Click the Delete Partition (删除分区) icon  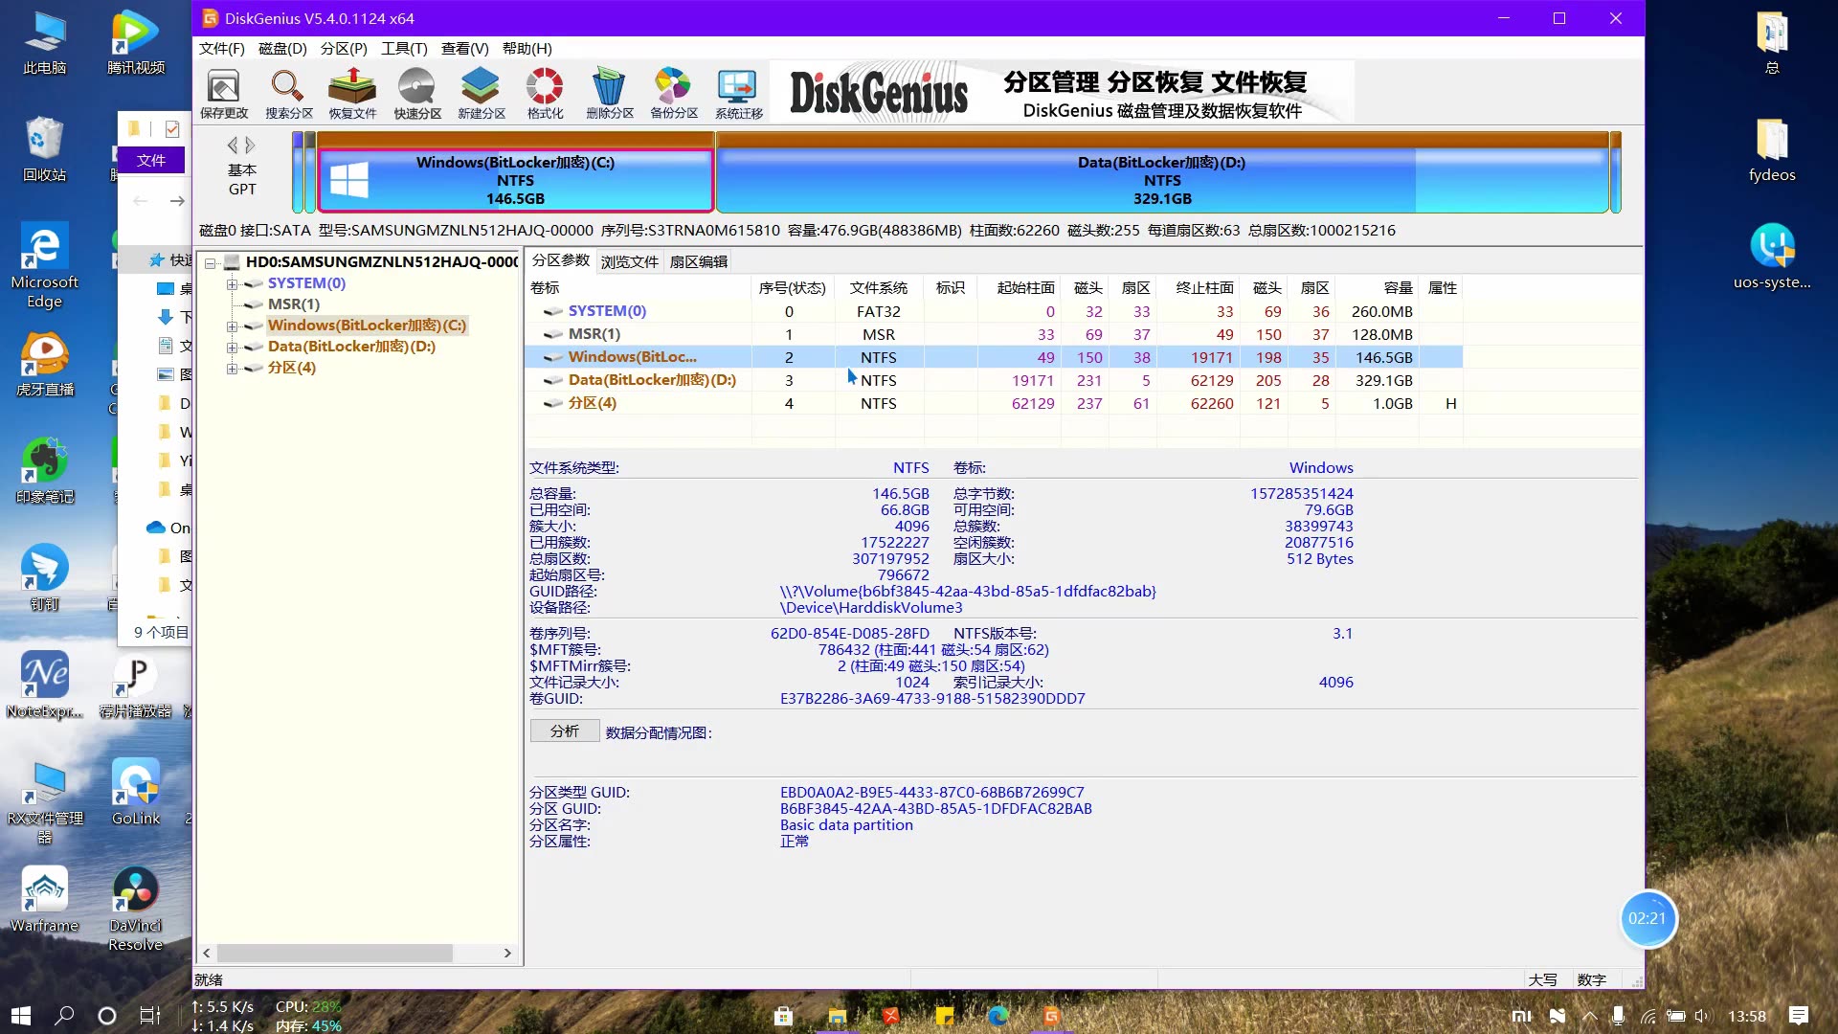(609, 94)
